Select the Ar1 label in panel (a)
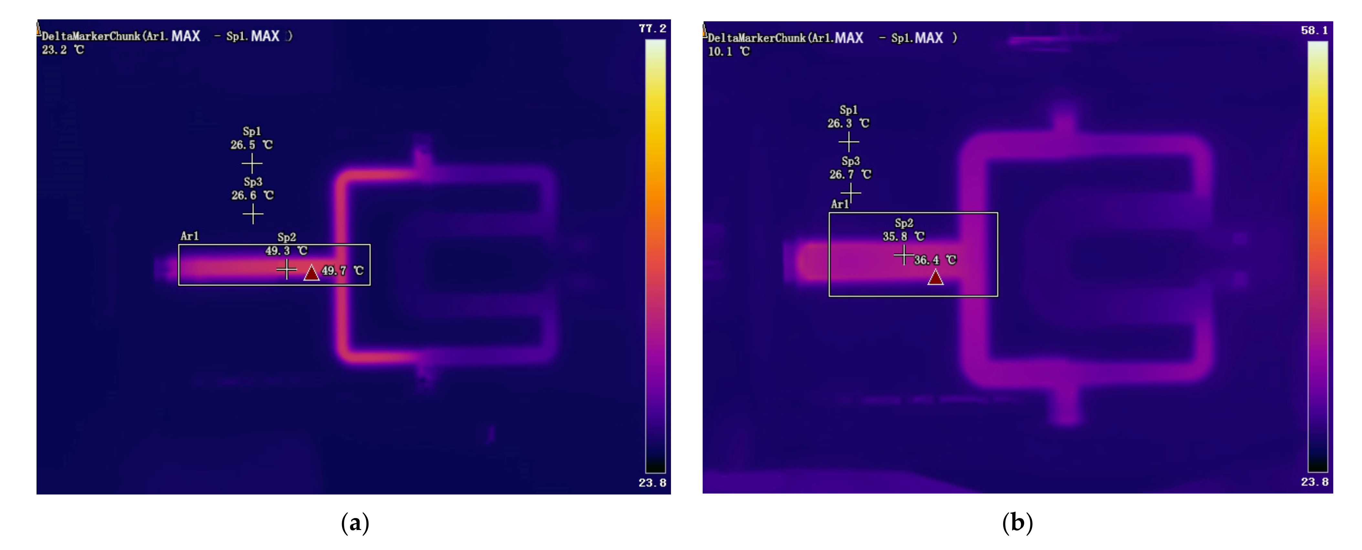Viewport: 1362px width, 550px height. (x=189, y=236)
